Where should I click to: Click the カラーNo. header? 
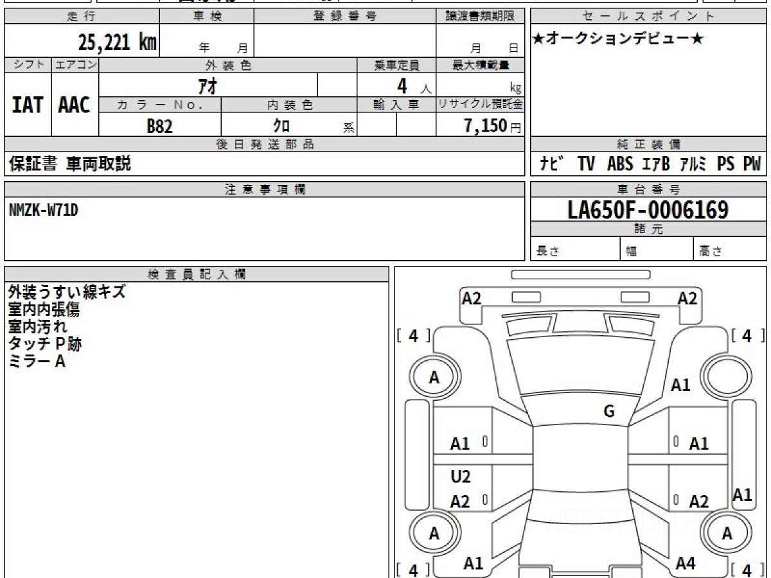160,105
